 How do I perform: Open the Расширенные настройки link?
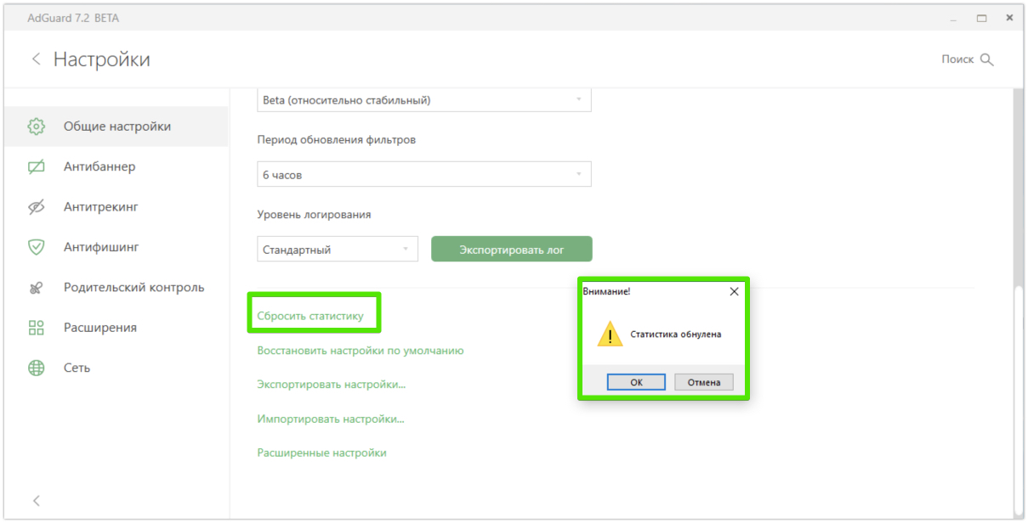(x=321, y=453)
